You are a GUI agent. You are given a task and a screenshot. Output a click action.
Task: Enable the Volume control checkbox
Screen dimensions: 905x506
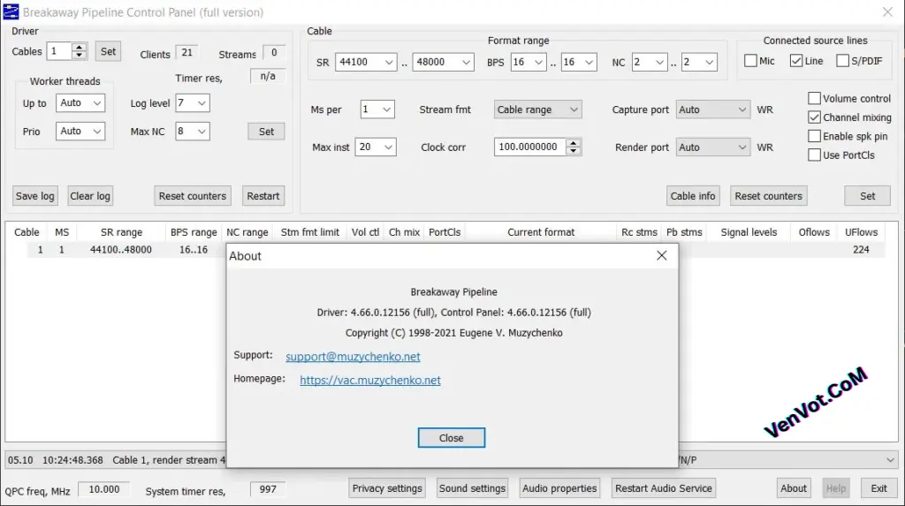pyautogui.click(x=814, y=98)
